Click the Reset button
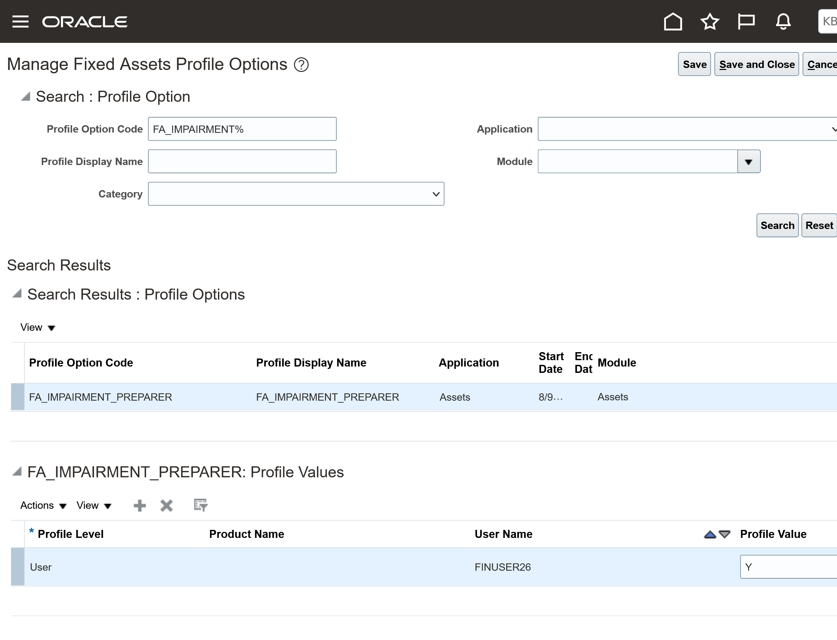This screenshot has height=640, width=837. (819, 226)
